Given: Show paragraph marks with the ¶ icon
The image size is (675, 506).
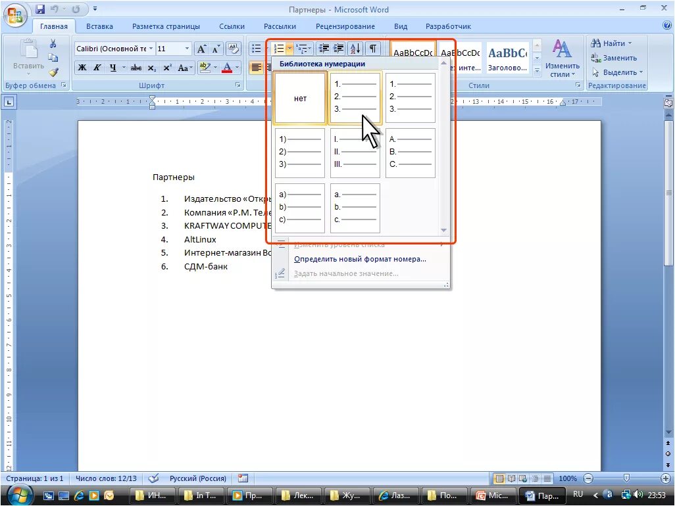Looking at the screenshot, I should click(x=373, y=49).
